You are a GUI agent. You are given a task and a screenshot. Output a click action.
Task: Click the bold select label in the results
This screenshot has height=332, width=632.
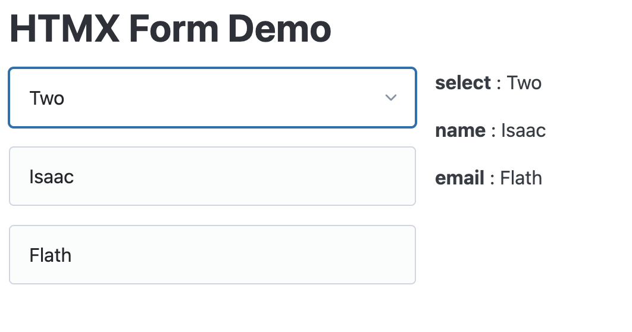[x=463, y=83]
